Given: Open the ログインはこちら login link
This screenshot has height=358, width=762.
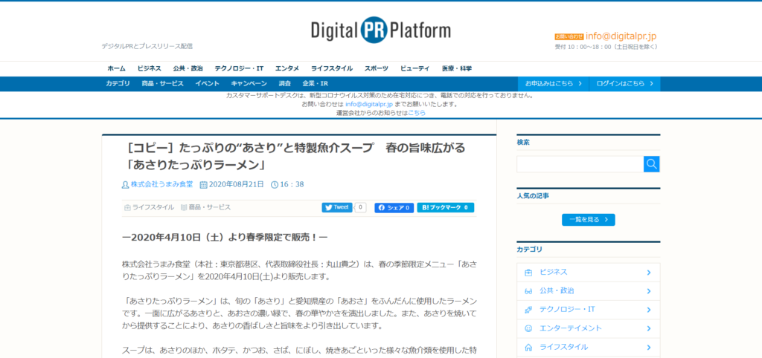Looking at the screenshot, I should 624,83.
